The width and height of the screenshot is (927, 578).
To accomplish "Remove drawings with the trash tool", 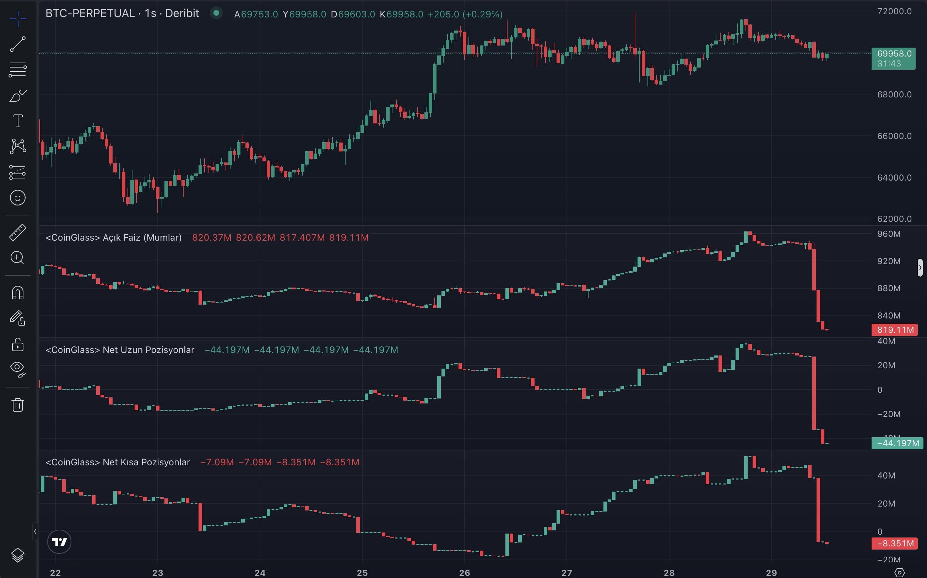I will 18,405.
